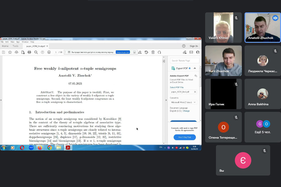Image resolution: width=281 pixels, height=187 pixels.
Task: Select Yurii Zhuchok's video tile
Action: tap(223, 61)
